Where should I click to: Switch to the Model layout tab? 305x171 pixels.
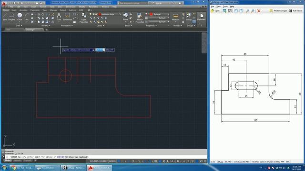8,161
